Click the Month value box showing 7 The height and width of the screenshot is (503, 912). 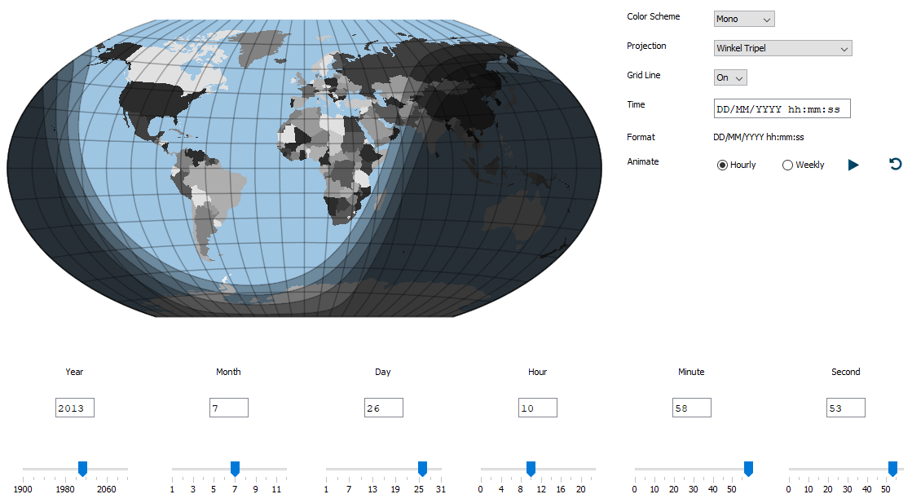(x=229, y=408)
